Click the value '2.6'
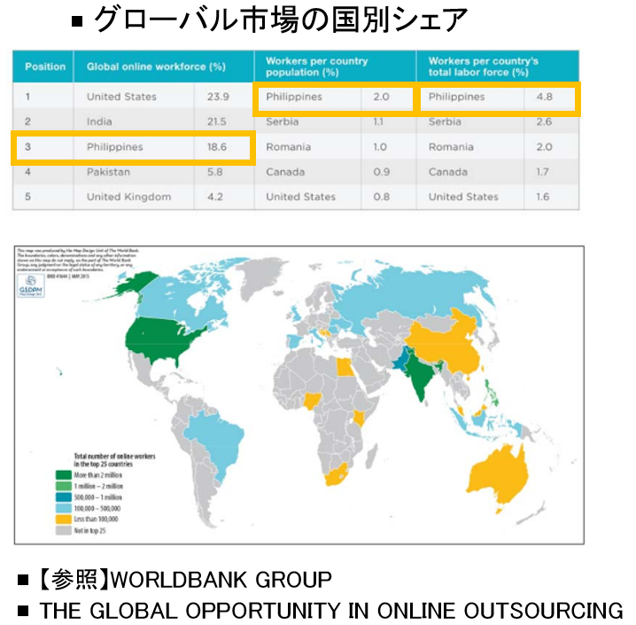Image resolution: width=636 pixels, height=625 pixels. coord(544,121)
